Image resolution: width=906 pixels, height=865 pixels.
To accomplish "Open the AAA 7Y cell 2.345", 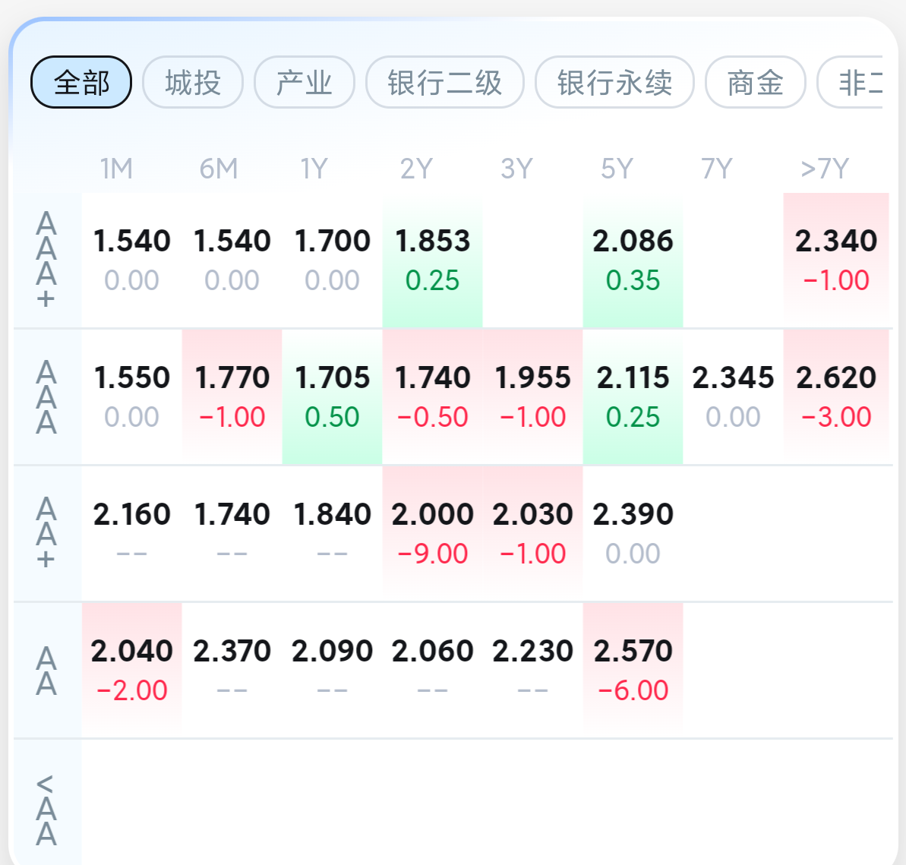I will 733,396.
